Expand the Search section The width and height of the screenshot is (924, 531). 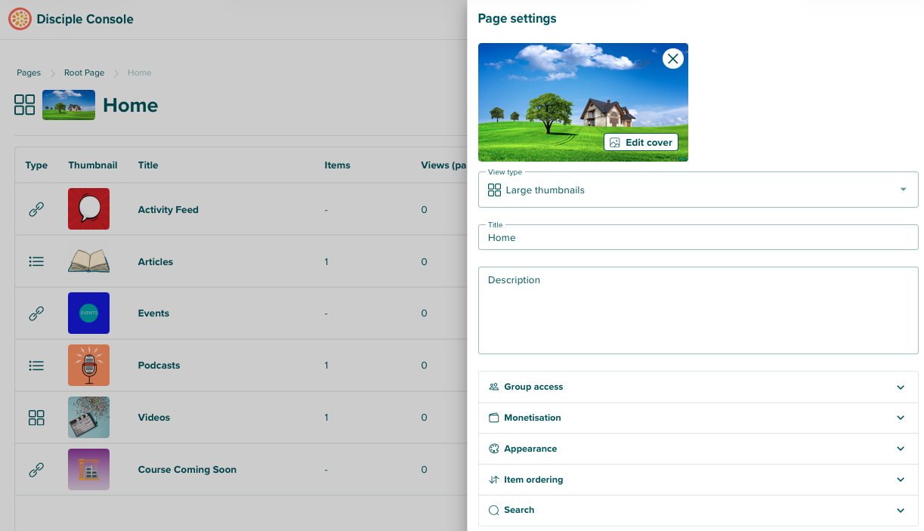(697, 511)
